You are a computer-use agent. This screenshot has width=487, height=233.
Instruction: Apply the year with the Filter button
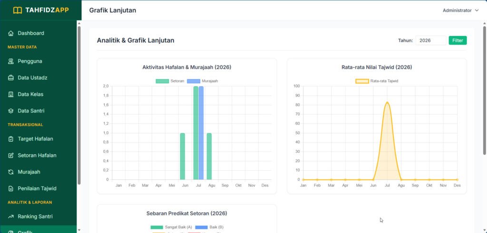(458, 40)
